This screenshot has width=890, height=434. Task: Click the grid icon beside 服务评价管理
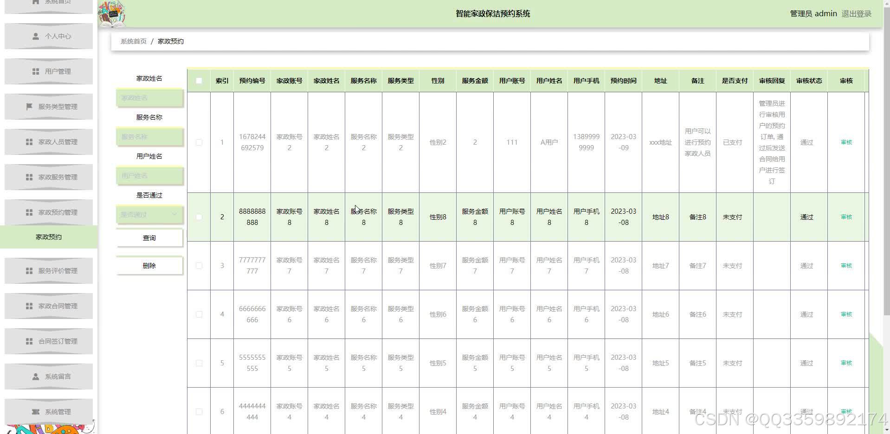[x=29, y=271]
